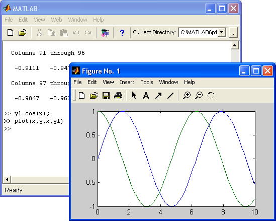Open Help menu in MATLAB window
The width and height of the screenshot is (276, 221).
coord(98,20)
